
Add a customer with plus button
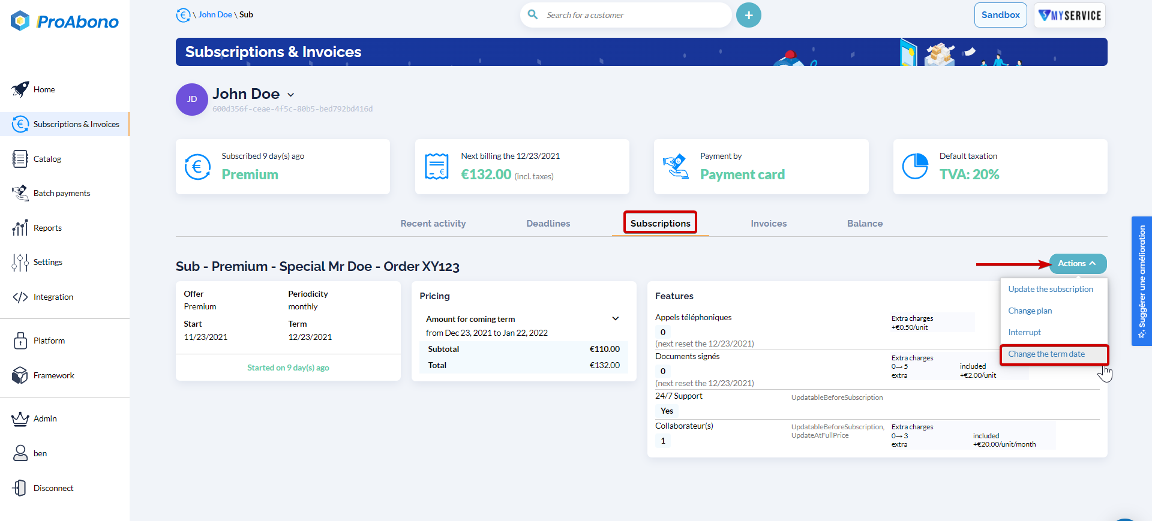(x=748, y=15)
